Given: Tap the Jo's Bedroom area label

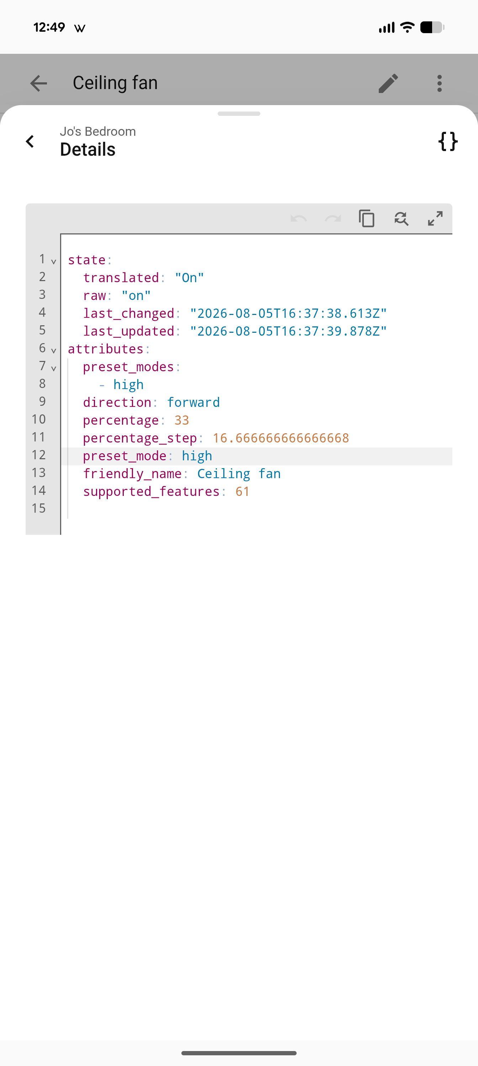Looking at the screenshot, I should point(98,131).
